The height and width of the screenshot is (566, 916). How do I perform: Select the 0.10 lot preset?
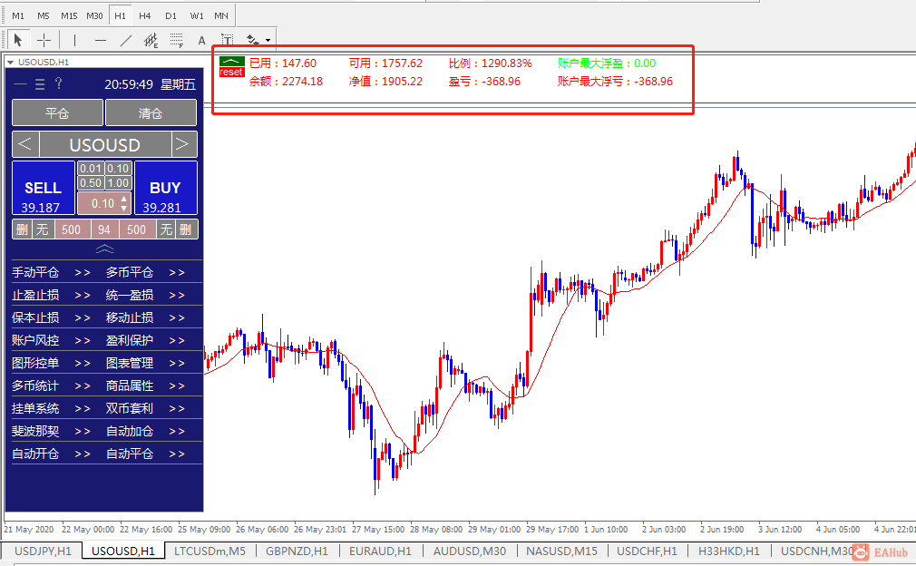point(118,168)
